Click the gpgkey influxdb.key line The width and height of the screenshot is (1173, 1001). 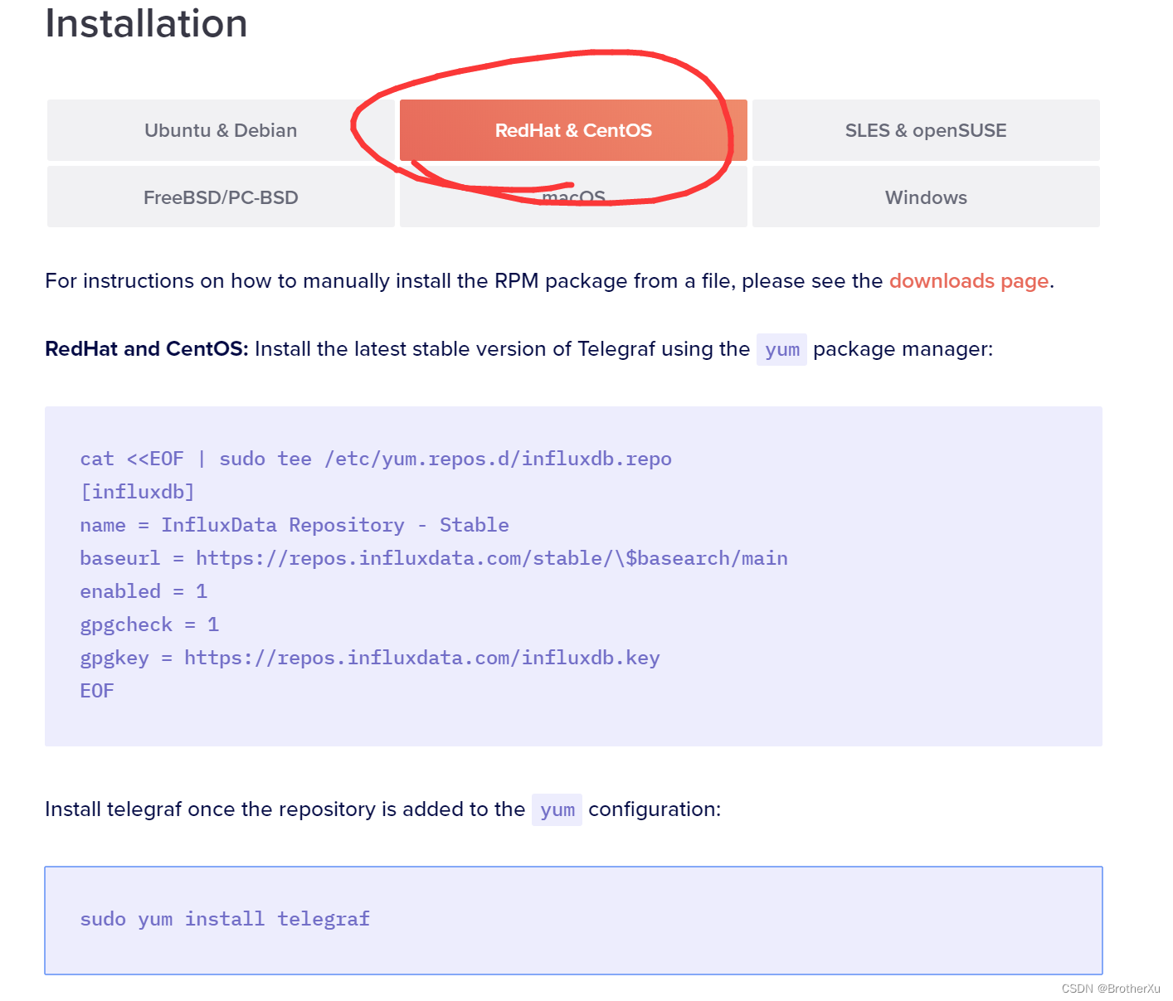370,658
